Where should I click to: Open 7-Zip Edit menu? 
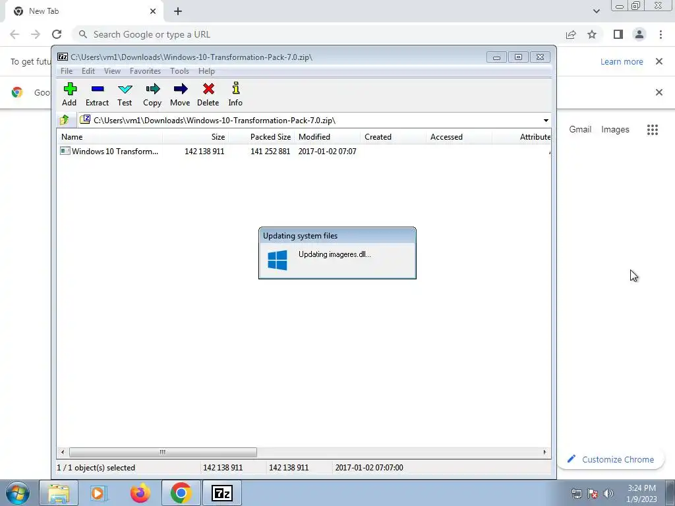click(x=88, y=71)
